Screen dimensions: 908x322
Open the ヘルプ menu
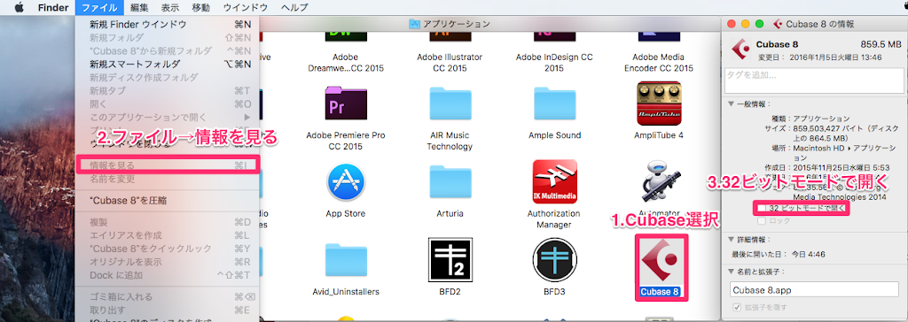coord(294,7)
